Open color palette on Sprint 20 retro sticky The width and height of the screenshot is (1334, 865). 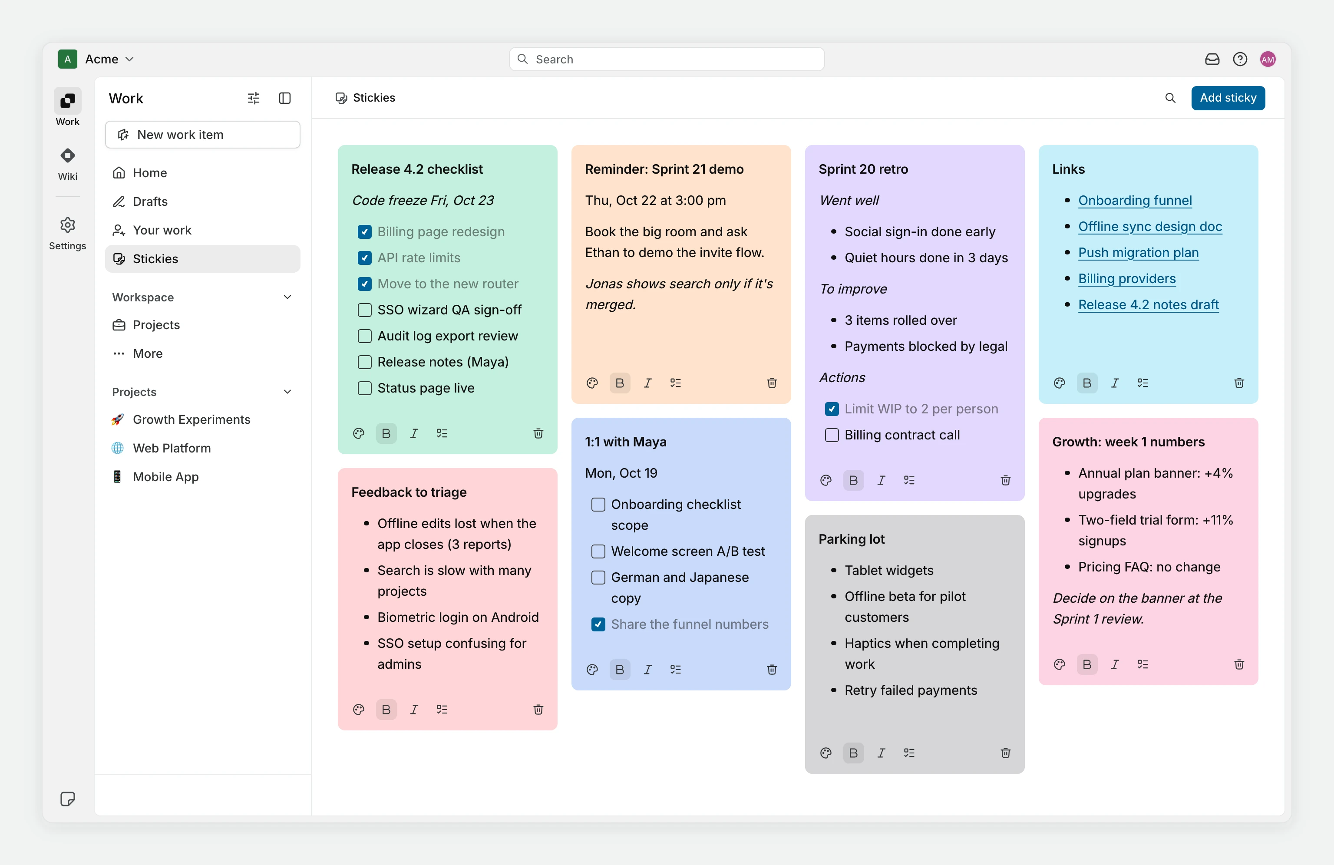(825, 480)
